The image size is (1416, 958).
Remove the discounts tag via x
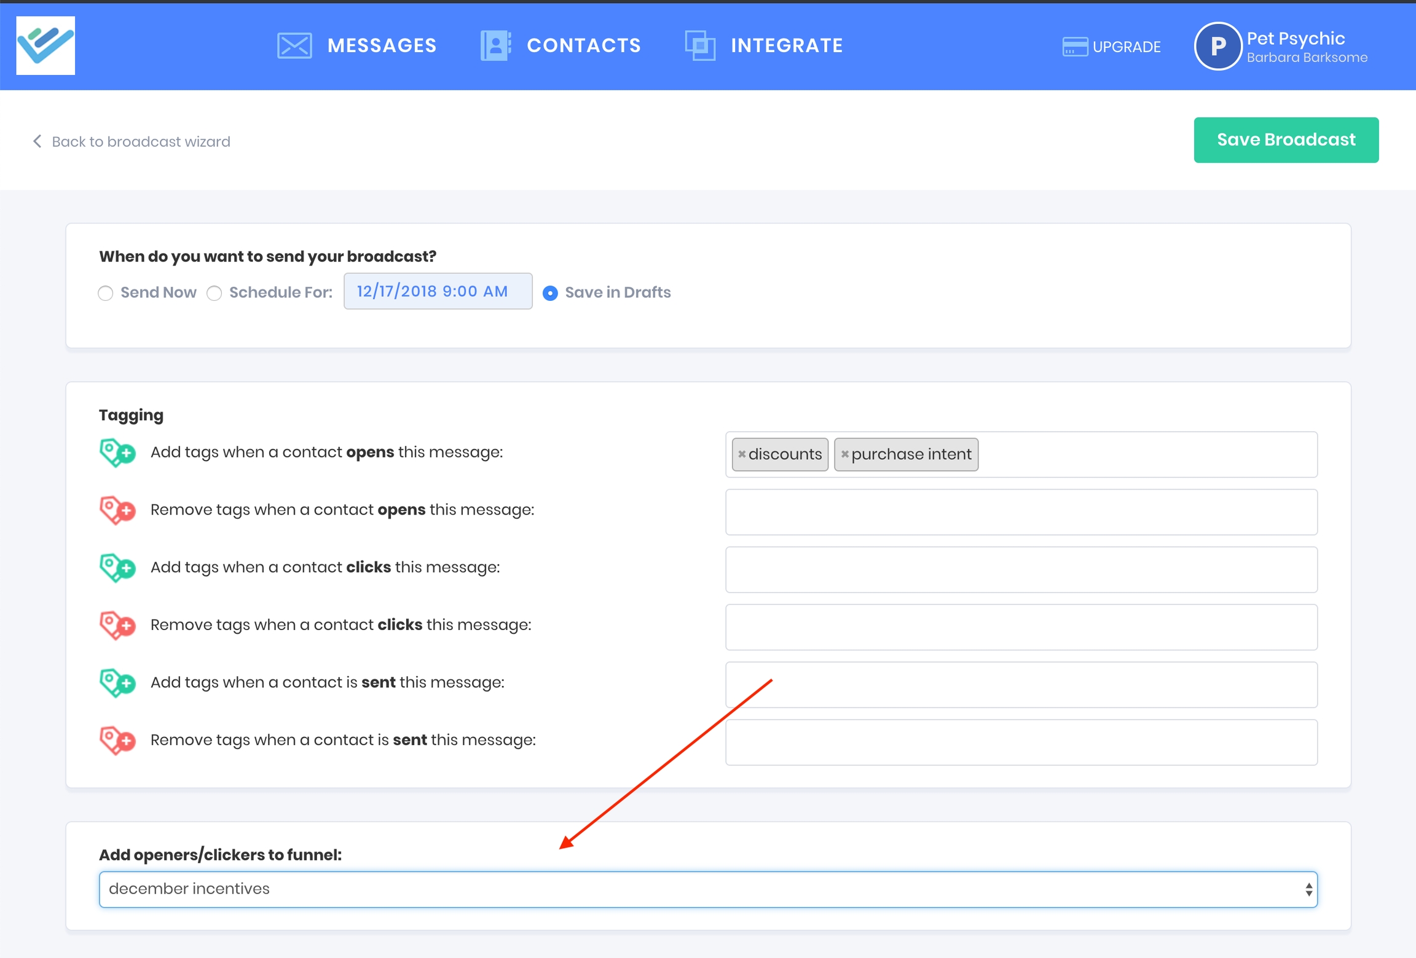click(x=742, y=454)
